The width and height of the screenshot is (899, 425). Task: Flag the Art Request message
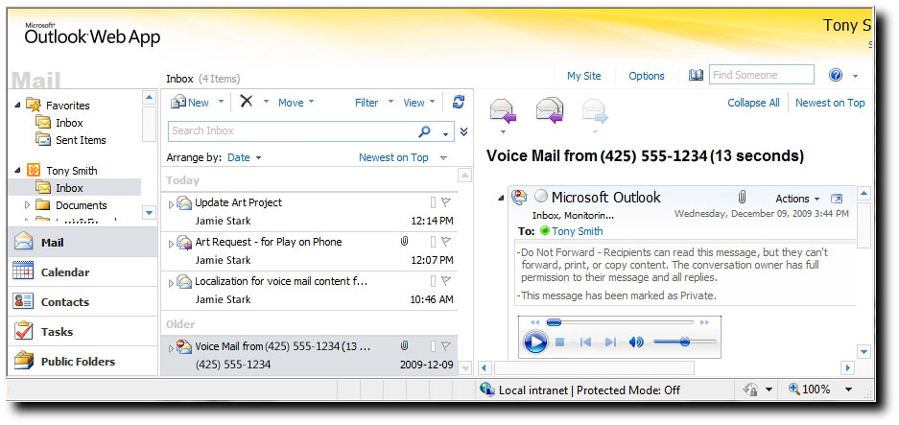click(x=446, y=242)
